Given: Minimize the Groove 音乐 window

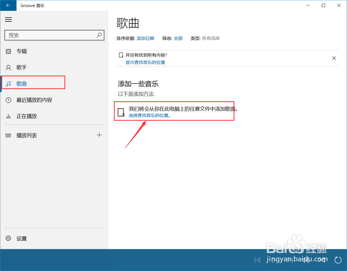Looking at the screenshot, I should (308, 5).
